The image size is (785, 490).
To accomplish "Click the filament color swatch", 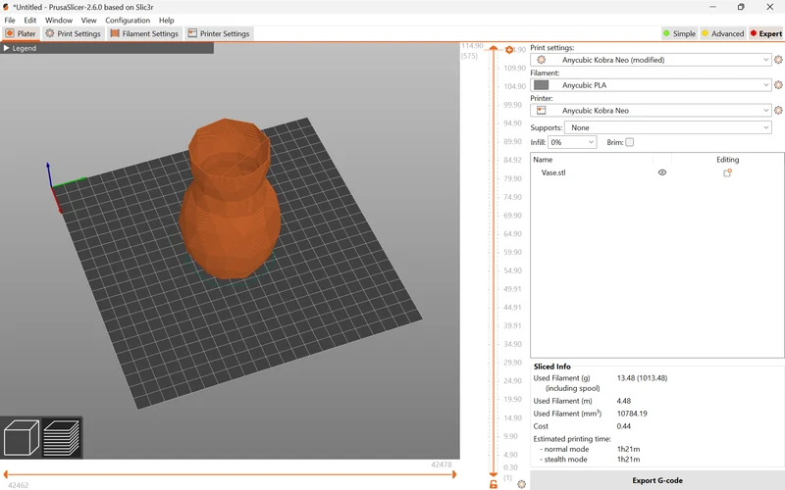I will [x=542, y=85].
